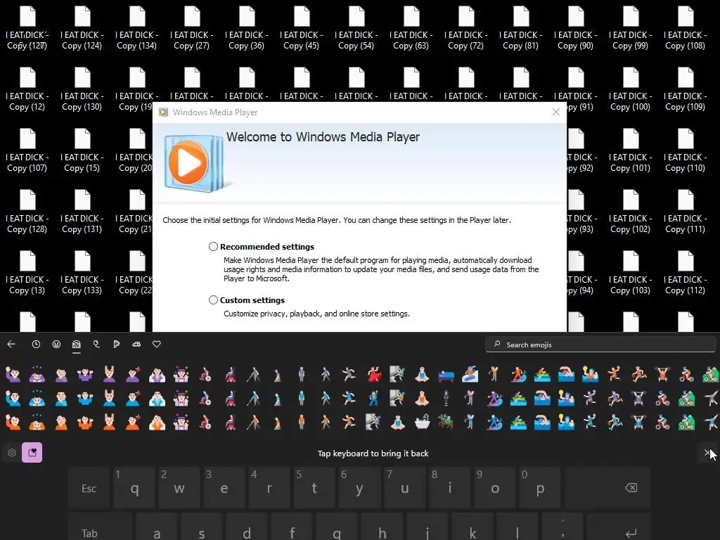The image size is (720, 540).
Task: Open the heart symbols emoji tab
Action: (157, 344)
